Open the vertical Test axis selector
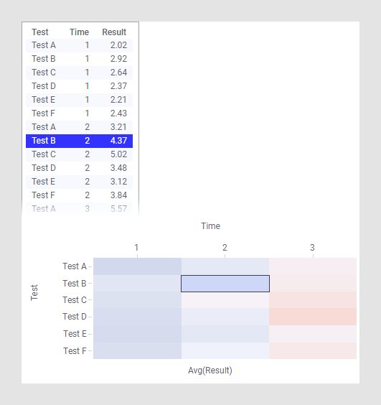Viewport: 381px width, 405px height. (x=34, y=292)
